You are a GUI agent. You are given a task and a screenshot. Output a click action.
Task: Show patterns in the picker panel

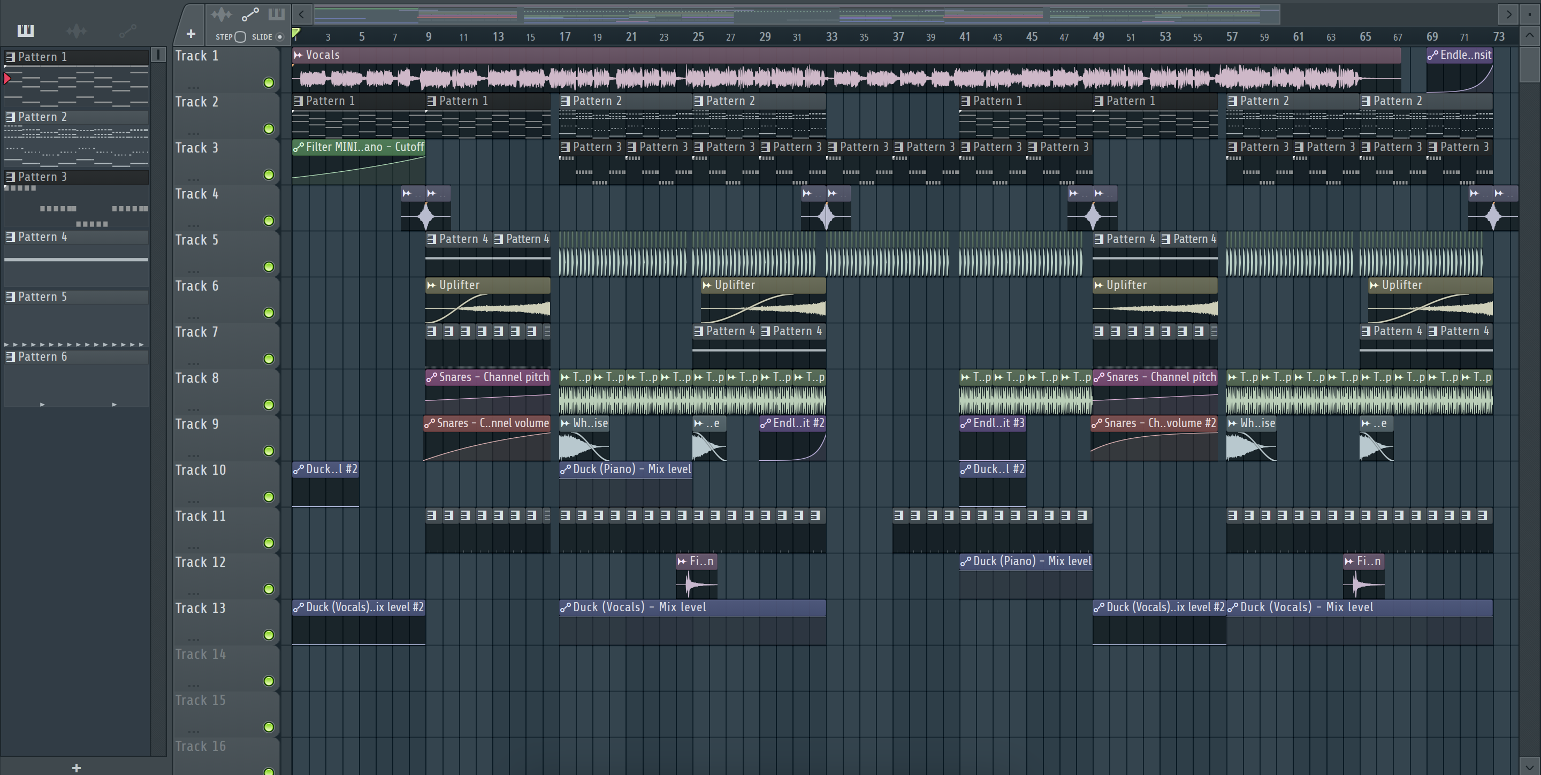(x=25, y=30)
